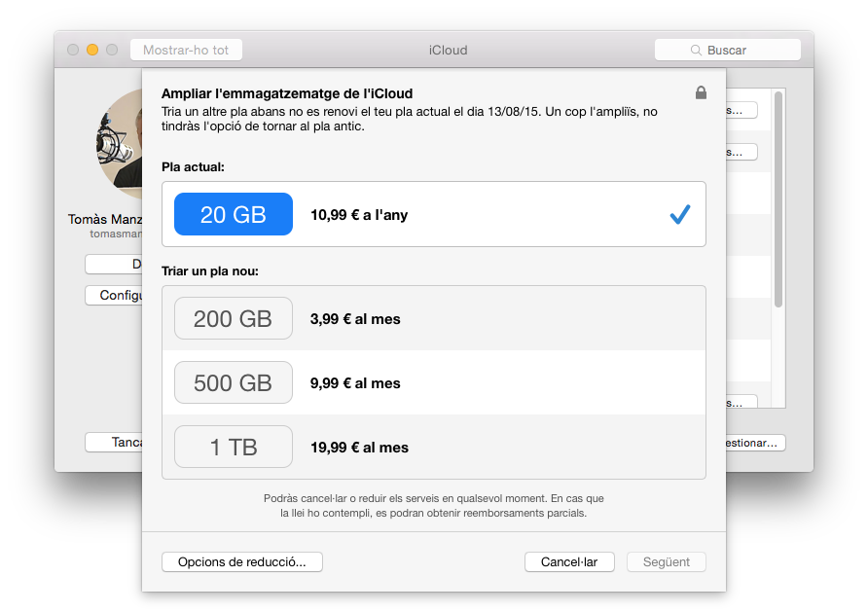Click the partially hidden D button under the name
Screen dimensions: 868x612
point(114,264)
